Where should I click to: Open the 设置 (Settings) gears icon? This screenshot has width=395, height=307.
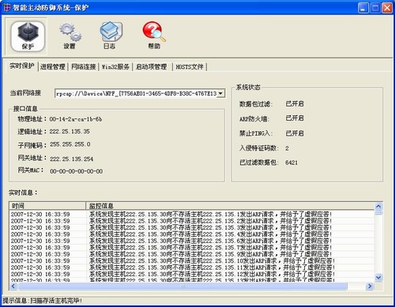tap(70, 36)
